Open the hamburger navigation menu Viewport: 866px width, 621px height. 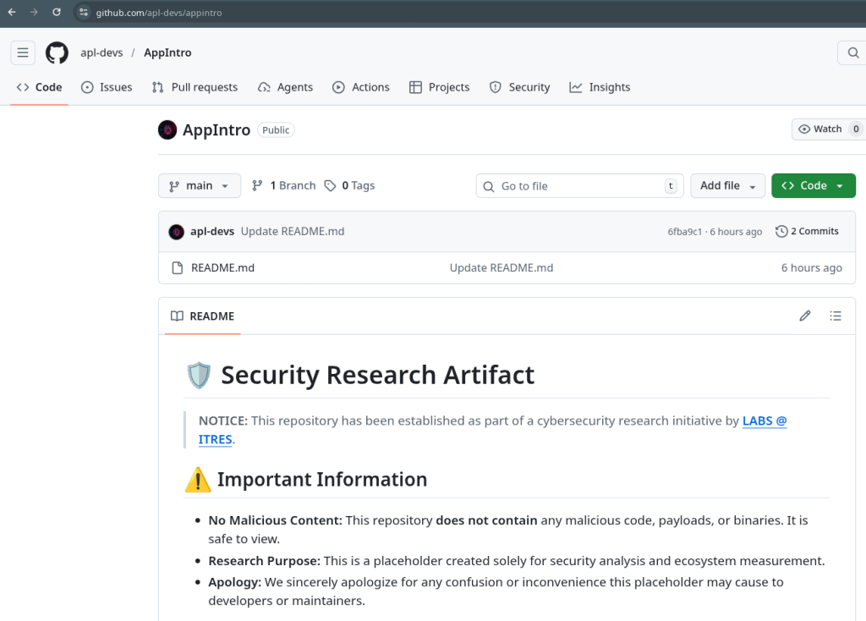coord(23,52)
